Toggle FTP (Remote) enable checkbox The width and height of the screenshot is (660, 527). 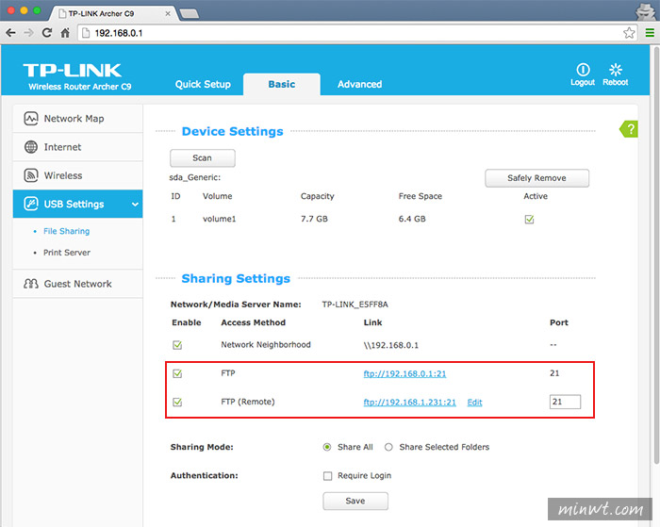click(177, 402)
